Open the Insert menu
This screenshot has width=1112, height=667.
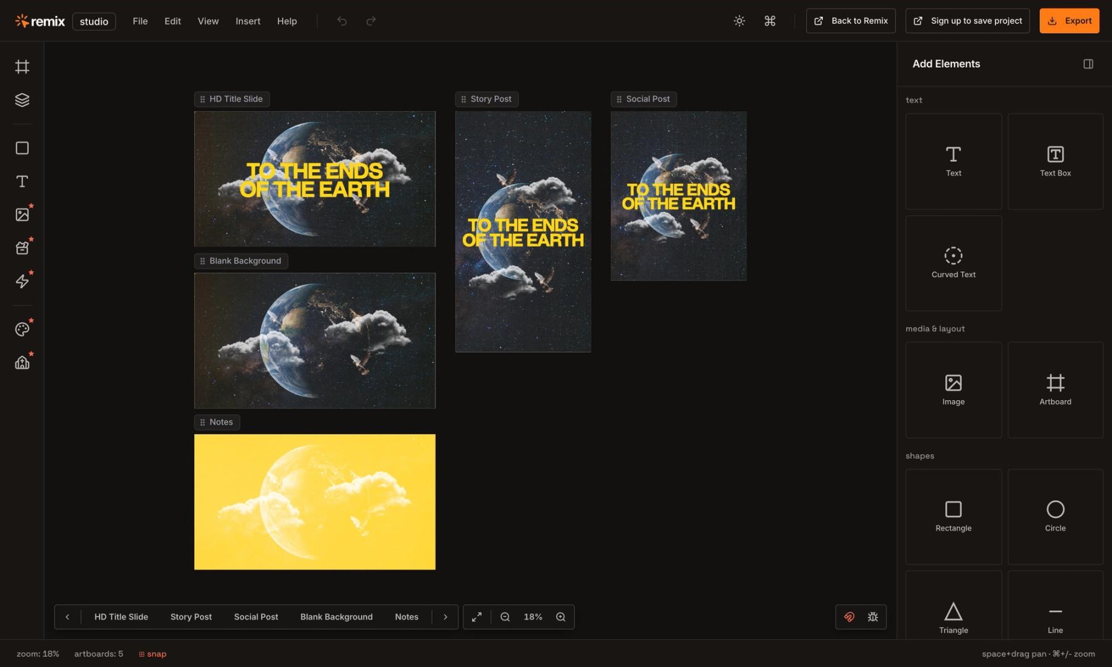click(248, 21)
